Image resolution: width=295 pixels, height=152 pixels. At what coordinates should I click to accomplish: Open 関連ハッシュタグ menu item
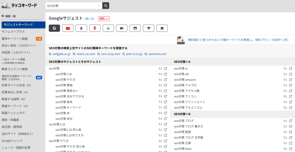pos(13,113)
